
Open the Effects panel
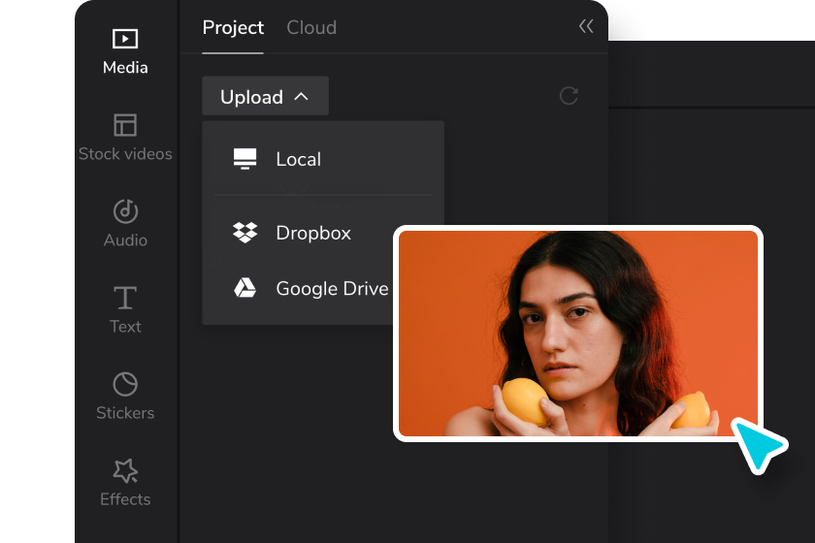point(125,483)
